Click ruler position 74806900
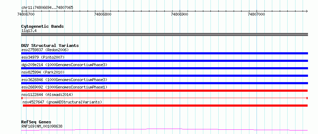Image resolution: width=318 pixels, height=134 pixels. [x=180, y=14]
